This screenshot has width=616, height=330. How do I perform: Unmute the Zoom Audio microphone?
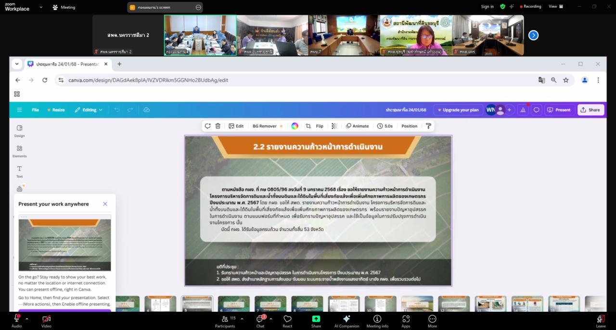click(x=16, y=319)
